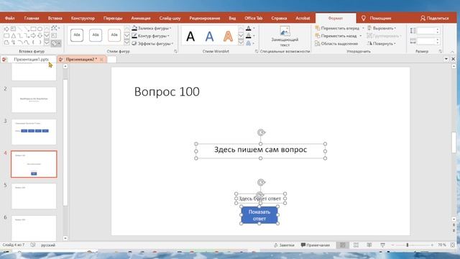Switch to Reading view
This screenshot has width=460, height=259.
(x=369, y=245)
